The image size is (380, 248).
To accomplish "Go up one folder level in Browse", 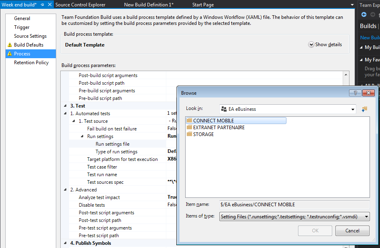I will [364, 109].
